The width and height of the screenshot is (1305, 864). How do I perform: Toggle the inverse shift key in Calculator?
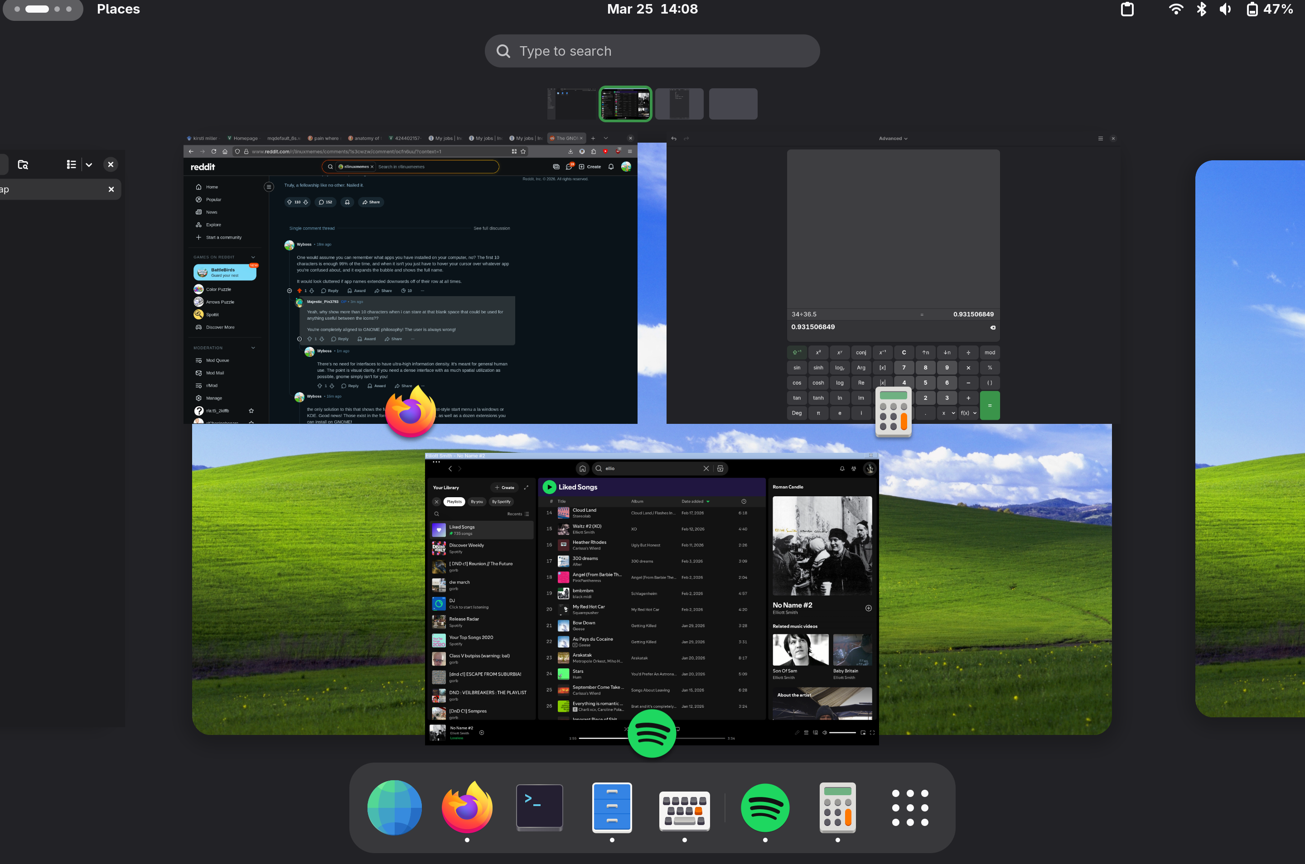pos(797,353)
